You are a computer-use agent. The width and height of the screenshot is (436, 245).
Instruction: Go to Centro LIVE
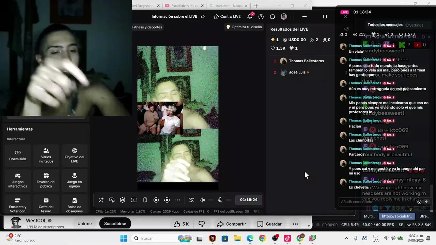tap(227, 17)
